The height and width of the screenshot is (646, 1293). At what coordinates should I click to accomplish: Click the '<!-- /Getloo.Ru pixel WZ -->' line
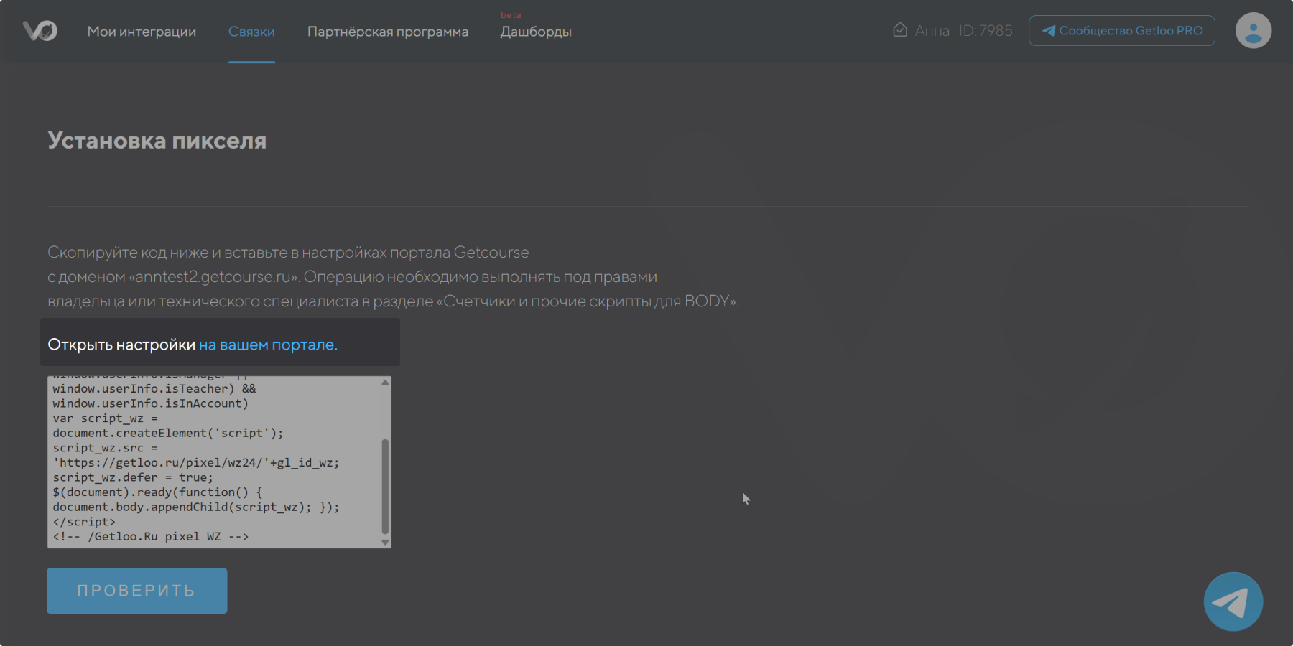point(151,537)
